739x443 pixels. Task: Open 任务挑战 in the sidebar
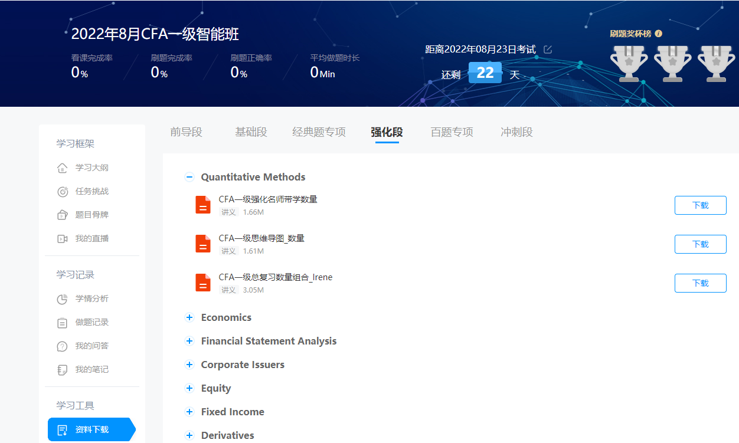point(91,192)
